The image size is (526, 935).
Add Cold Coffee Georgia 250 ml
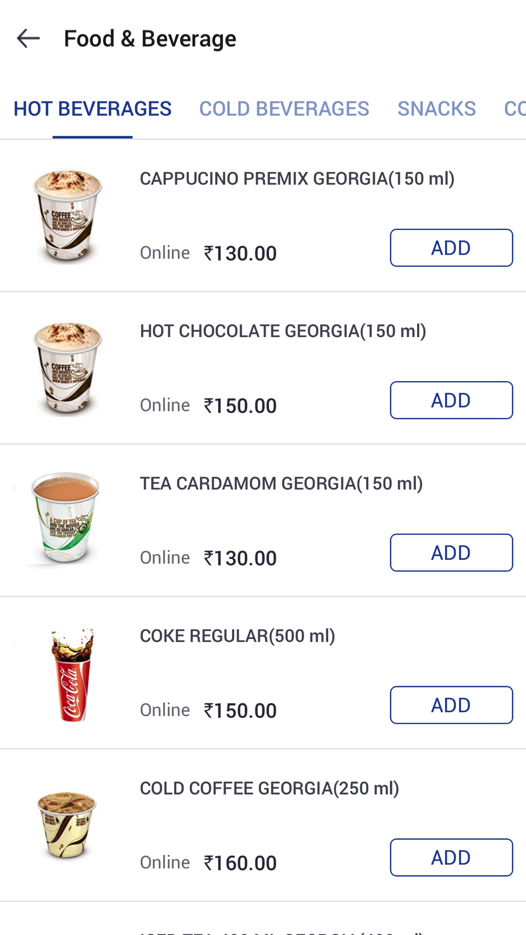451,858
